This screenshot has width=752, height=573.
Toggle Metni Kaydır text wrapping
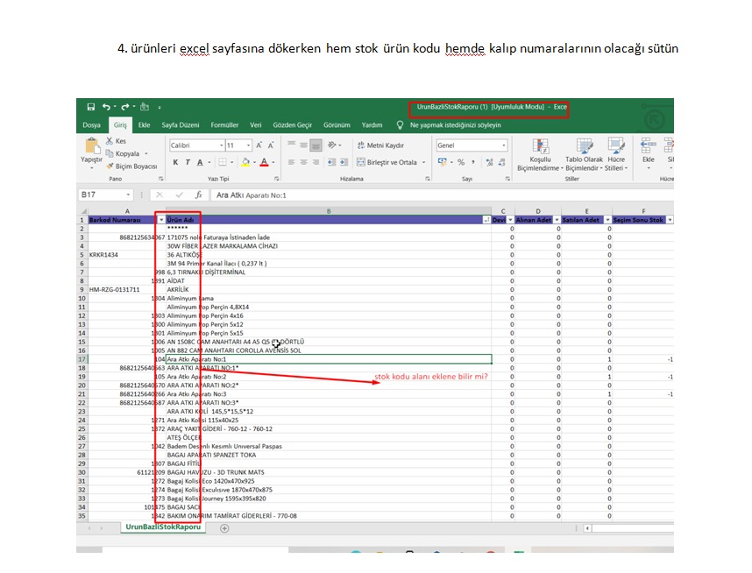click(380, 145)
